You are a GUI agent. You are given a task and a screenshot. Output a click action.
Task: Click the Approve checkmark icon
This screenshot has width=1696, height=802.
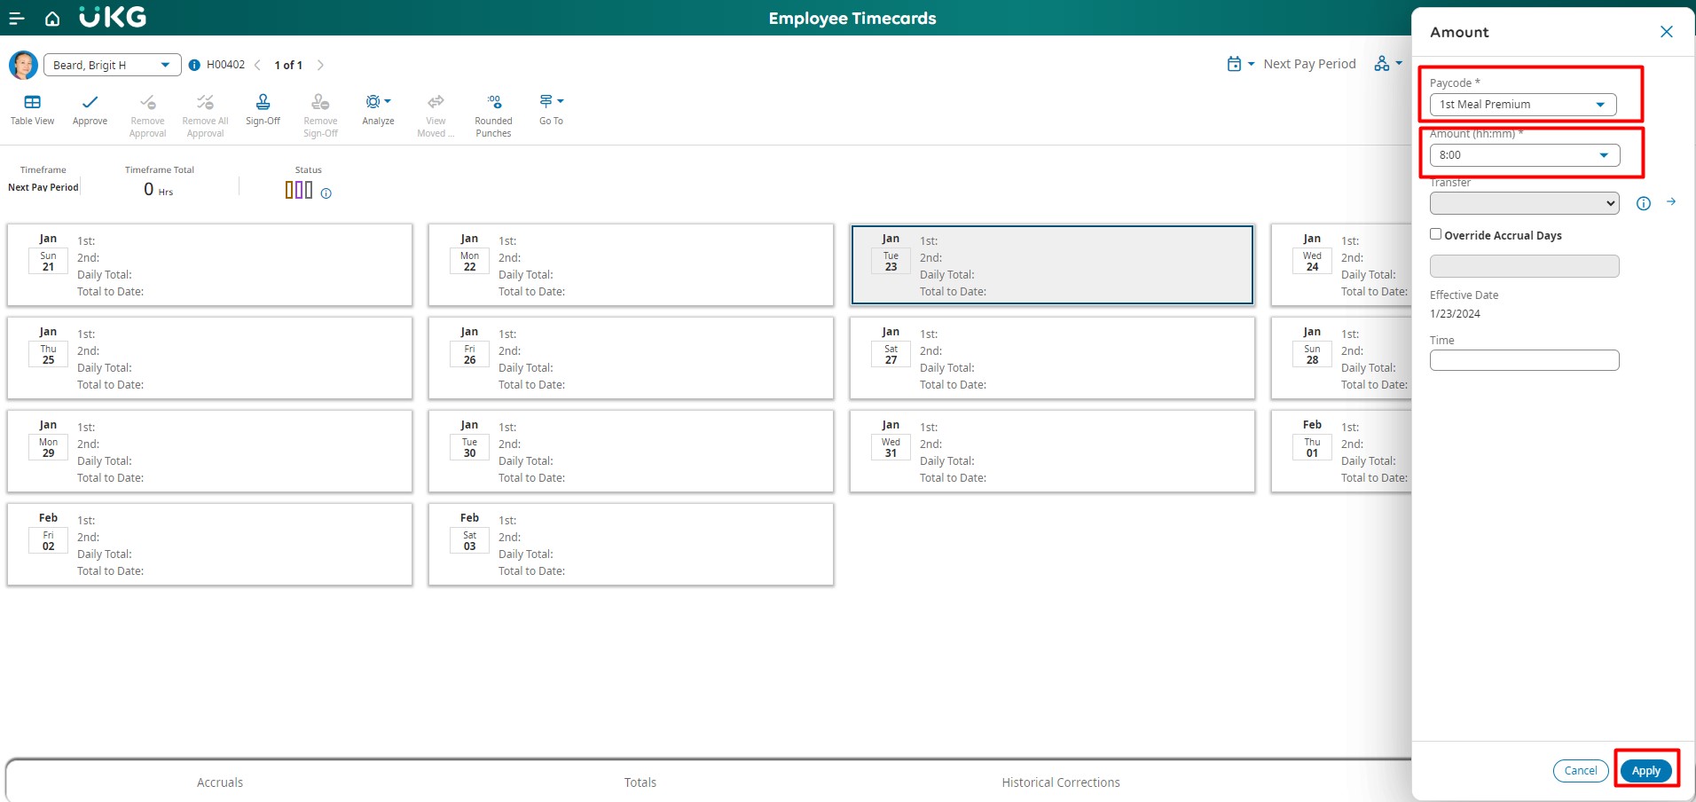(x=90, y=102)
